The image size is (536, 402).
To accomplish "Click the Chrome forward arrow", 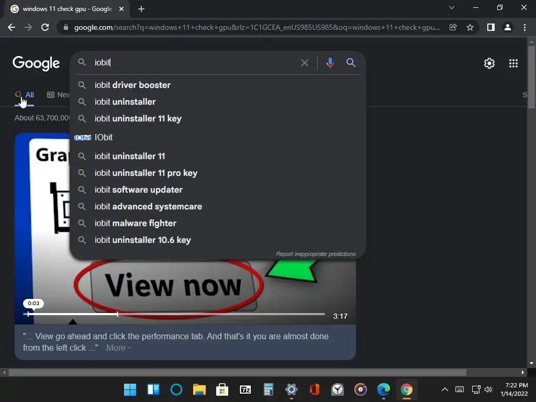I will click(x=28, y=27).
